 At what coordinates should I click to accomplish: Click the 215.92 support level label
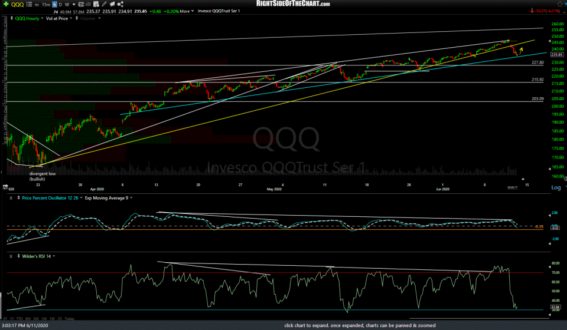pos(537,80)
